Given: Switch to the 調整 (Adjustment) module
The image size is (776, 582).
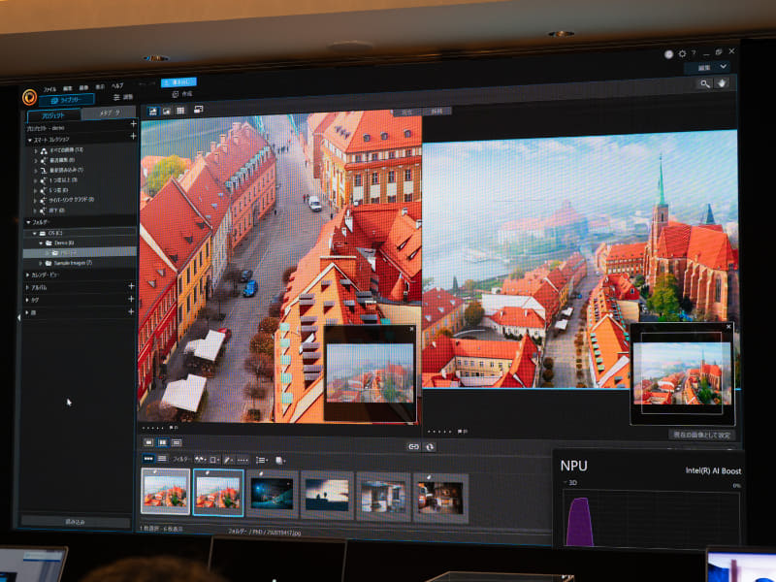Looking at the screenshot, I should tap(123, 97).
